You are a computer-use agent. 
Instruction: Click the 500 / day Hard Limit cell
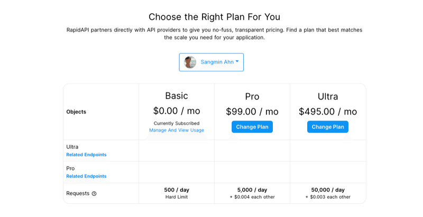(x=177, y=193)
